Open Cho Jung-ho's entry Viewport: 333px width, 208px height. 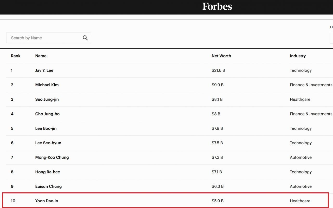pyautogui.click(x=47, y=114)
